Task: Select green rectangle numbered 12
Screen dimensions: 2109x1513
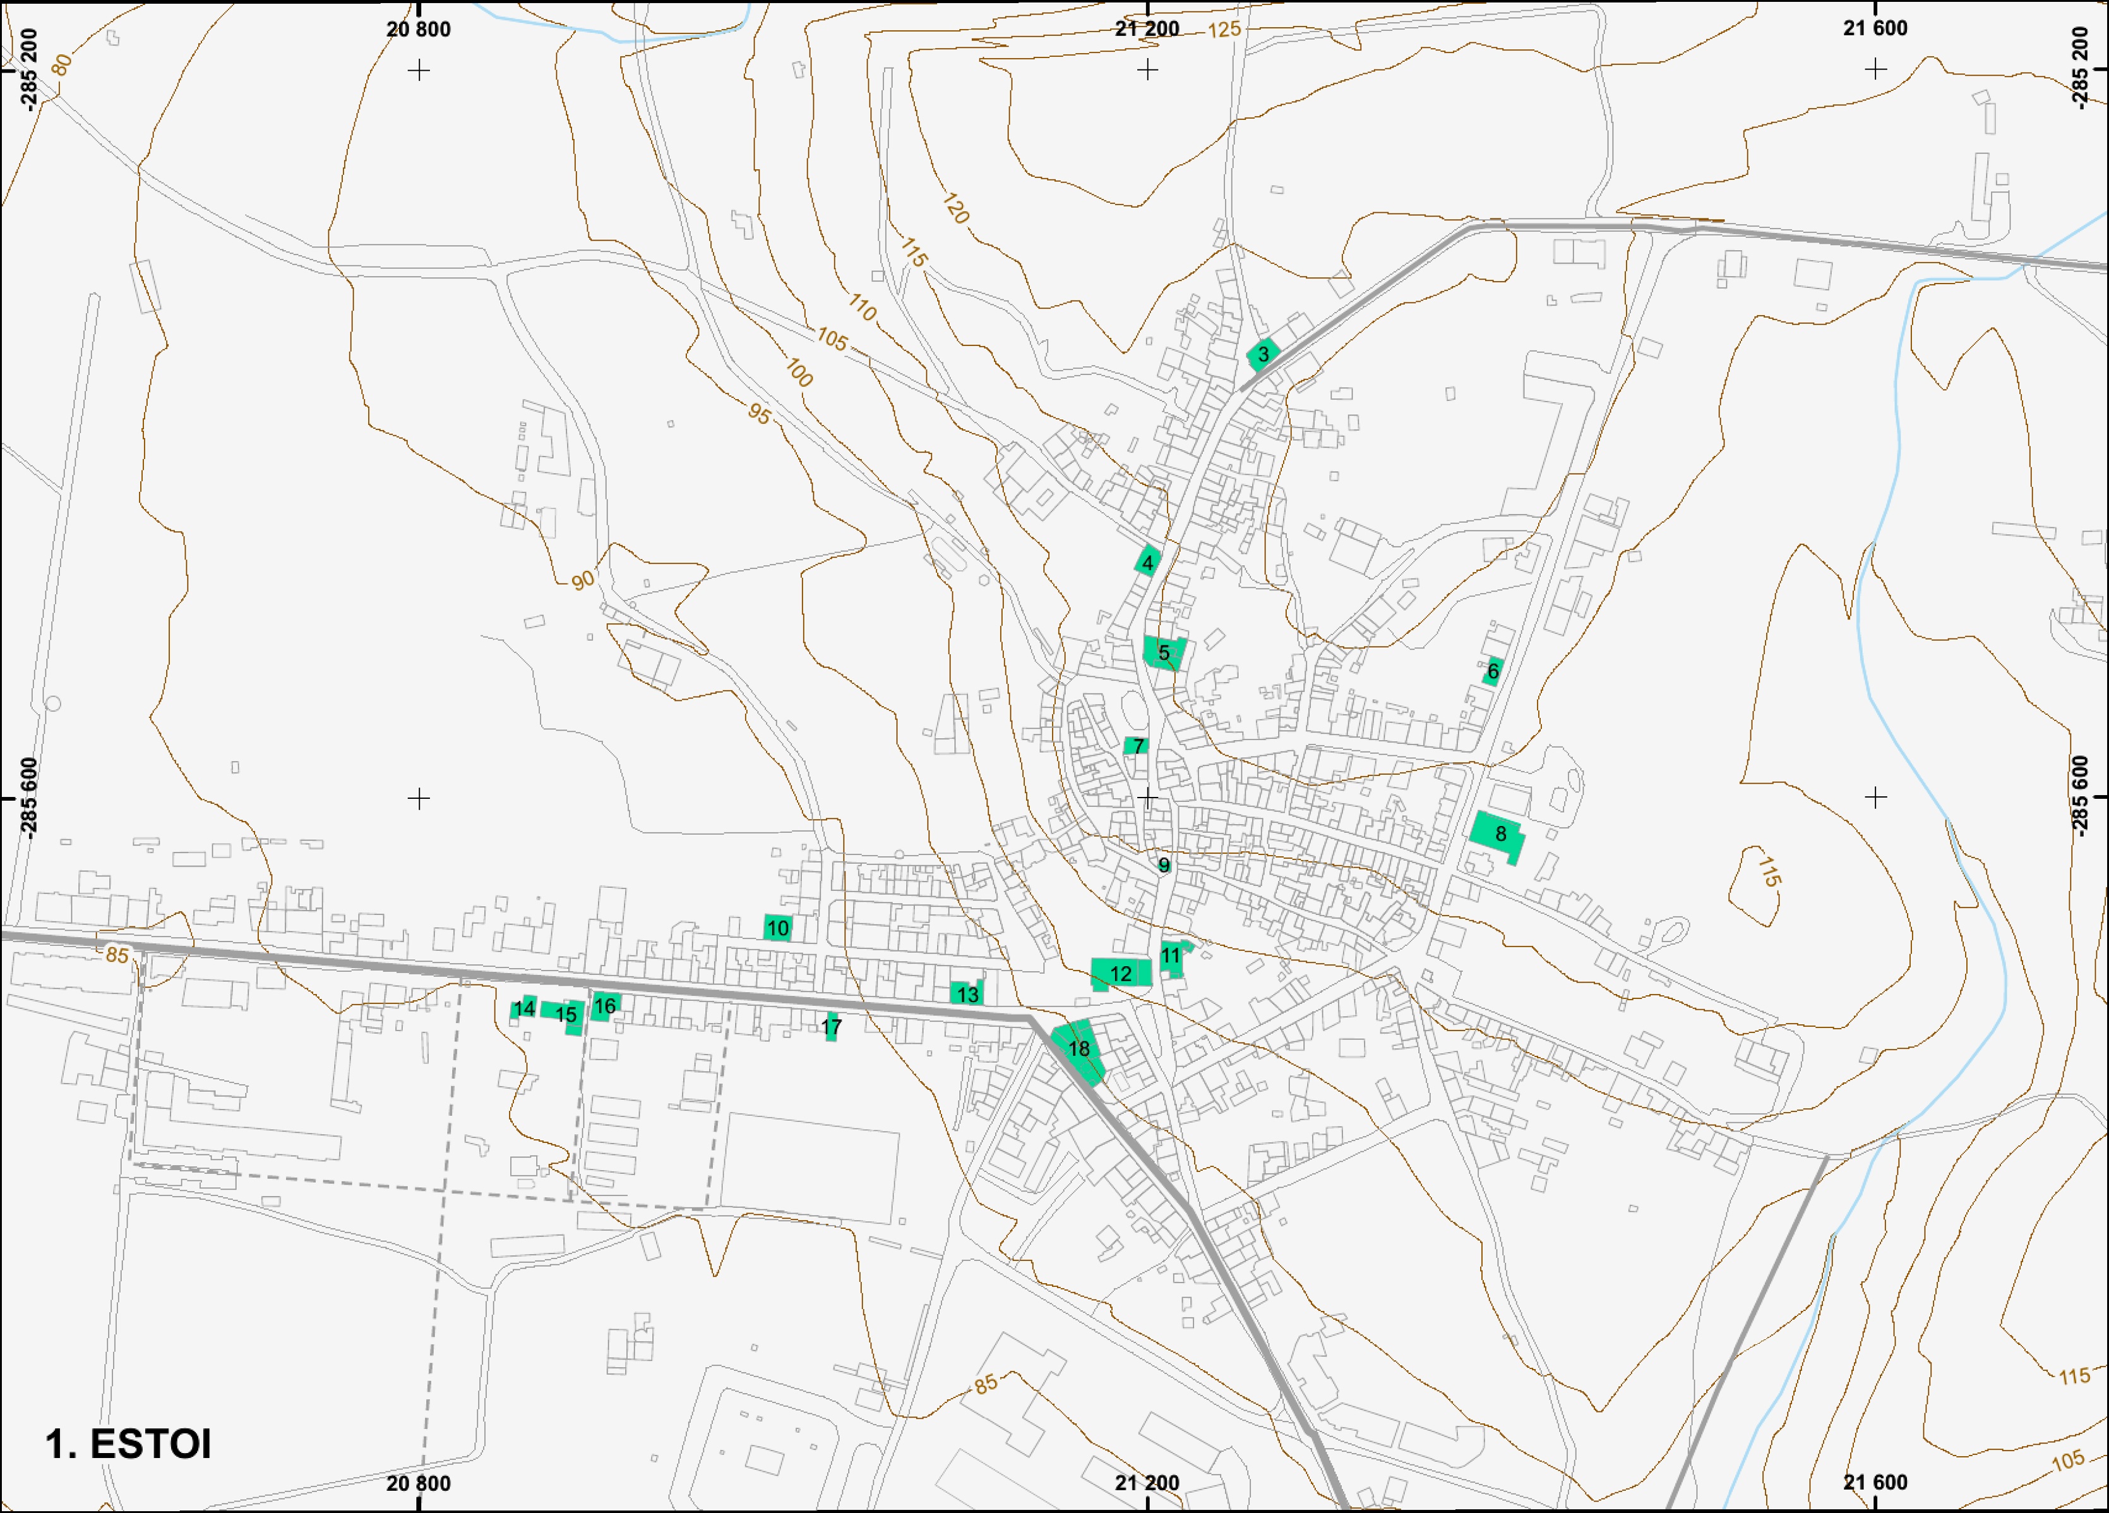Action: 1121,972
